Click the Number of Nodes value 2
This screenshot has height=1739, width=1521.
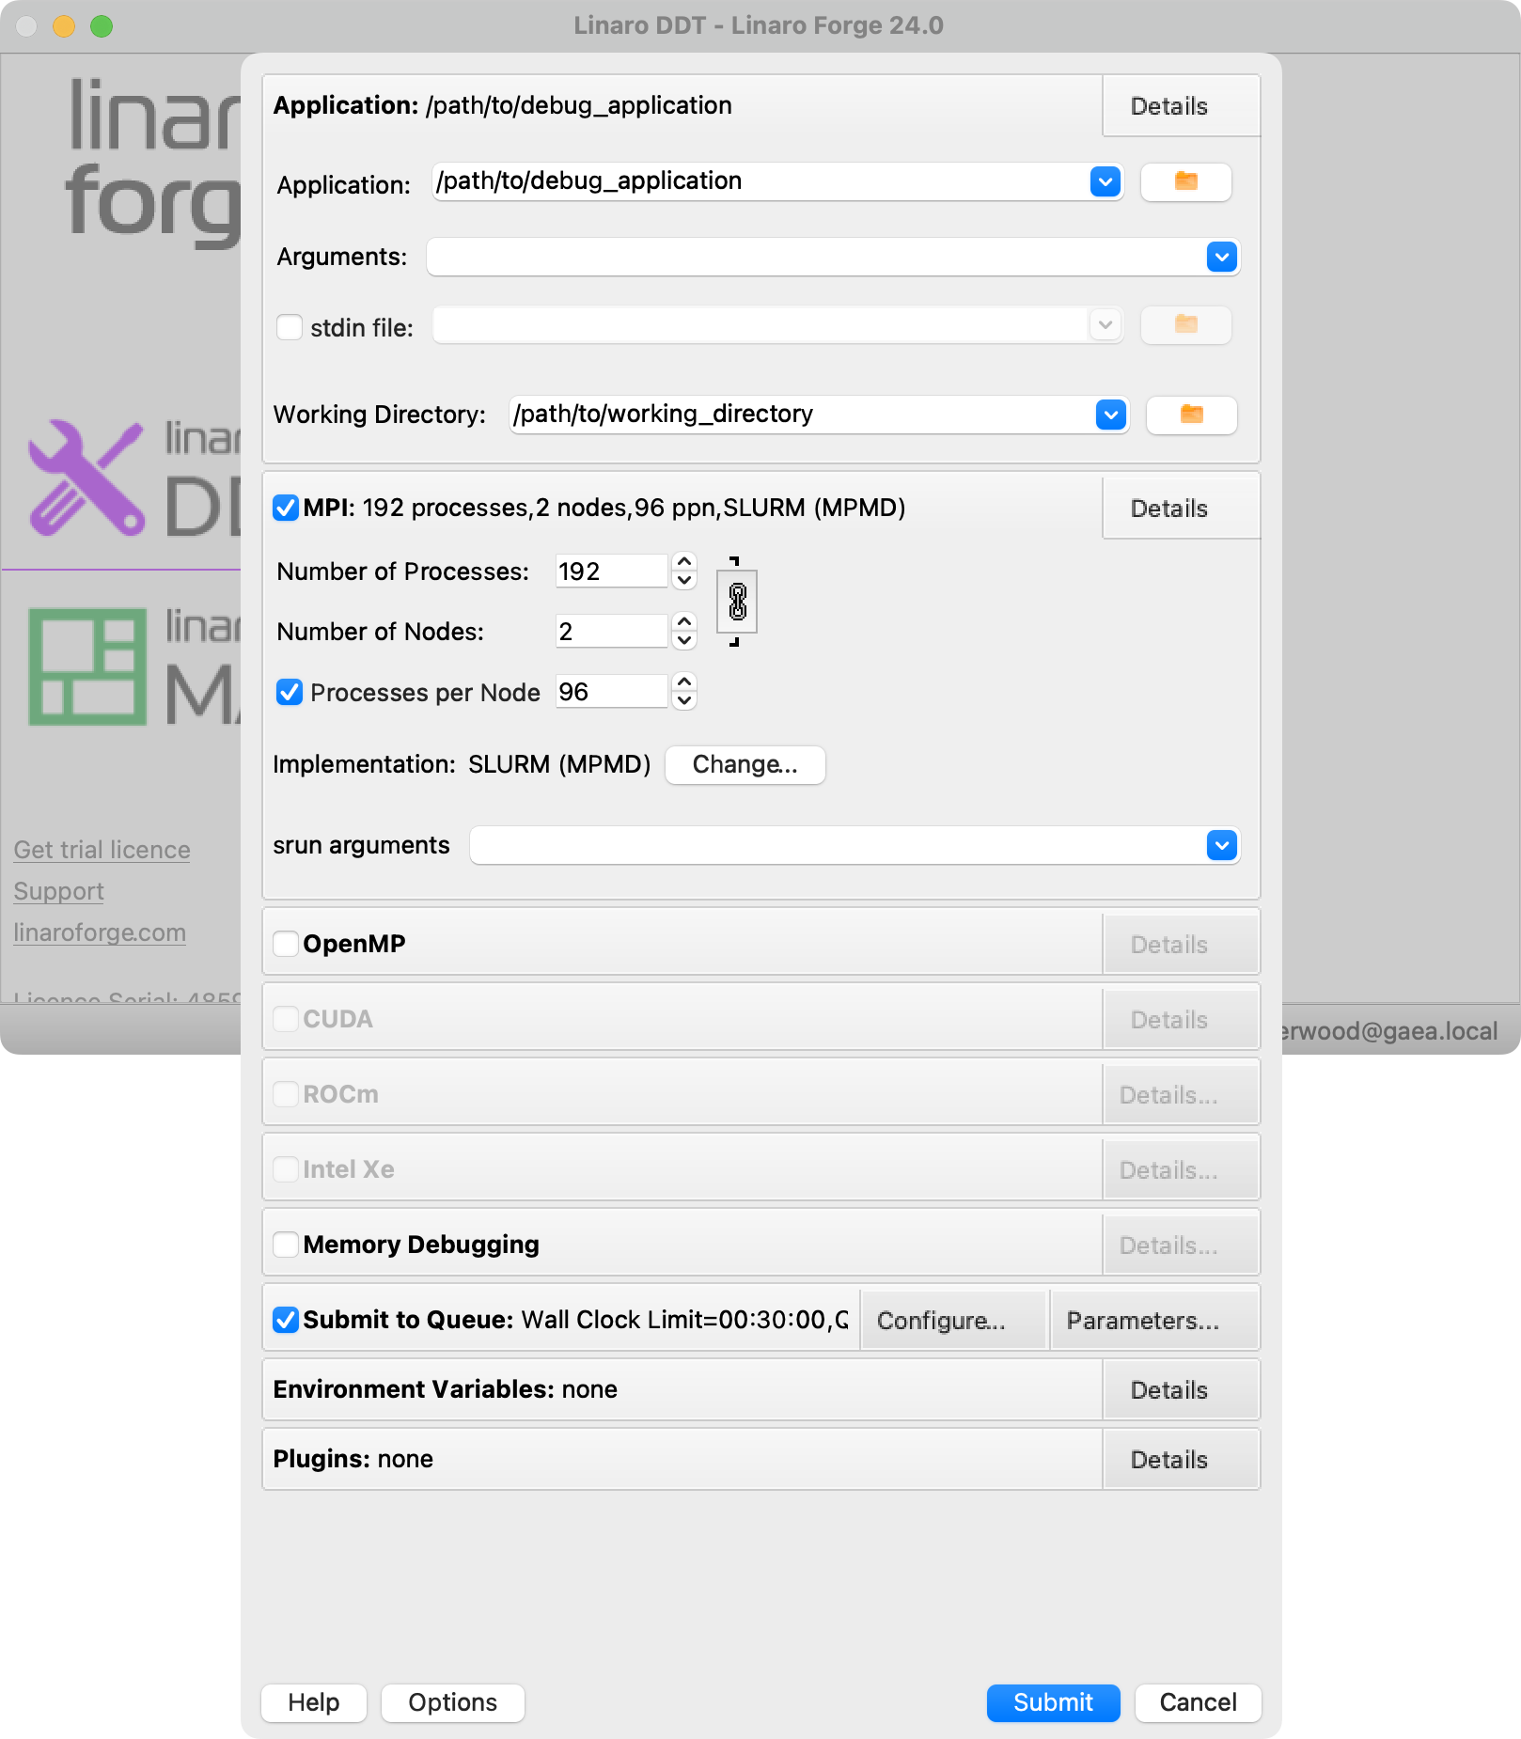coord(612,631)
